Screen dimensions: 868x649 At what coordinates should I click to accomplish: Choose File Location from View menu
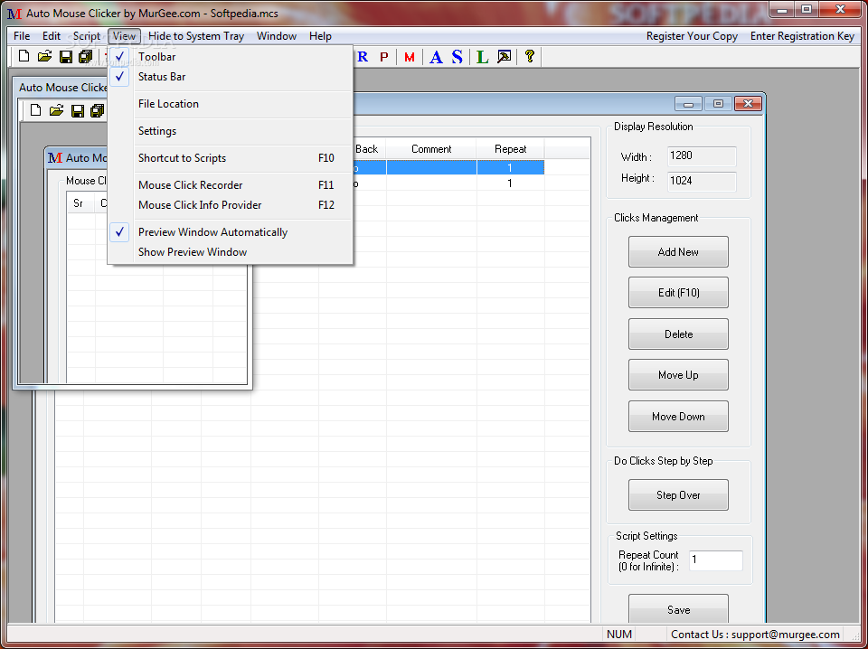(230, 103)
